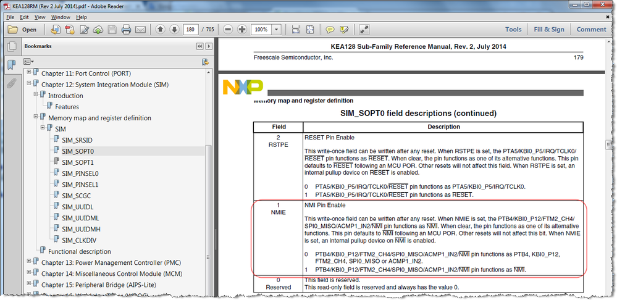Viewport: 617px width, 300px height.
Task: Select the SIM_SOPT0 bookmark
Action: pyautogui.click(x=78, y=151)
